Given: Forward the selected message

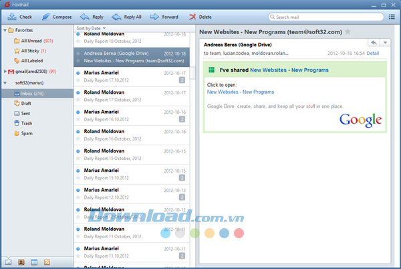Looking at the screenshot, I should 164,17.
